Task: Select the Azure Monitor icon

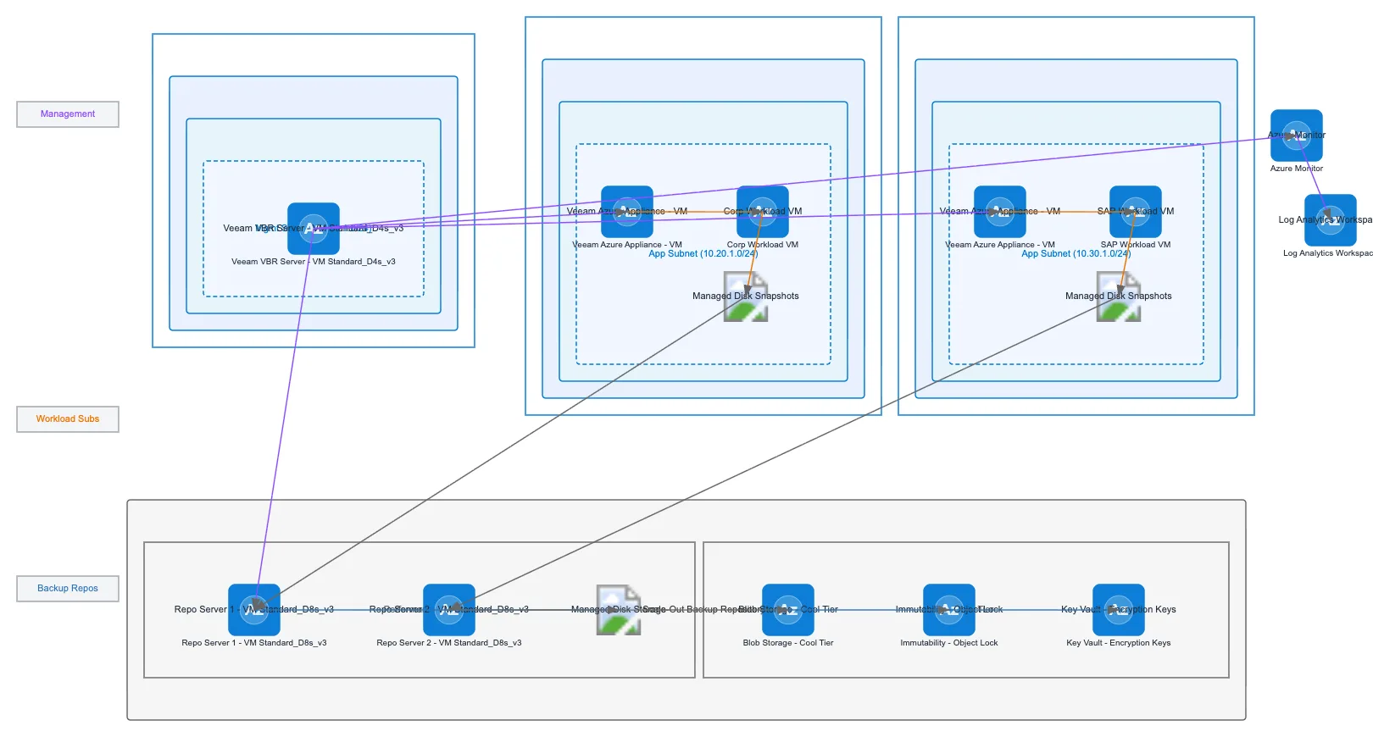Action: pyautogui.click(x=1297, y=136)
